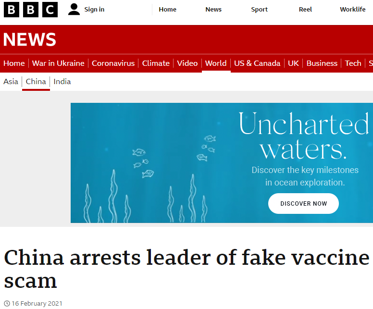373x309 pixels.
Task: Switch to the Climate section
Action: [x=156, y=63]
